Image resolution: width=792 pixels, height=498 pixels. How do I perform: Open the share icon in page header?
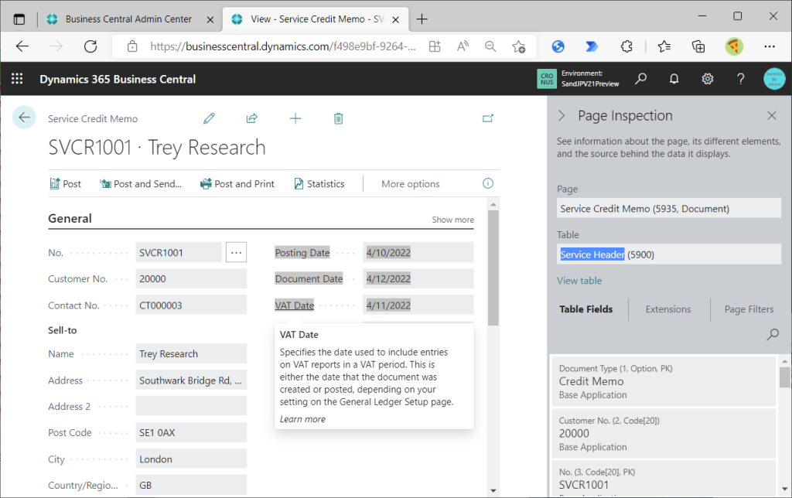coord(251,118)
